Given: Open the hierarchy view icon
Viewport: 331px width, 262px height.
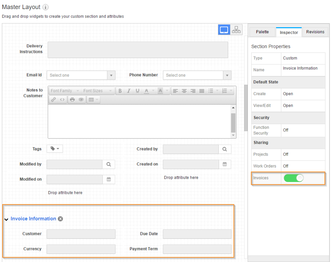Looking at the screenshot, I should (x=236, y=30).
